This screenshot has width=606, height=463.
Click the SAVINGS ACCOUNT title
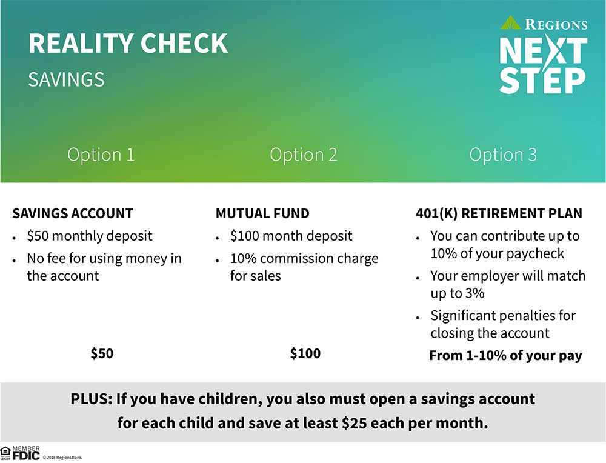point(73,214)
